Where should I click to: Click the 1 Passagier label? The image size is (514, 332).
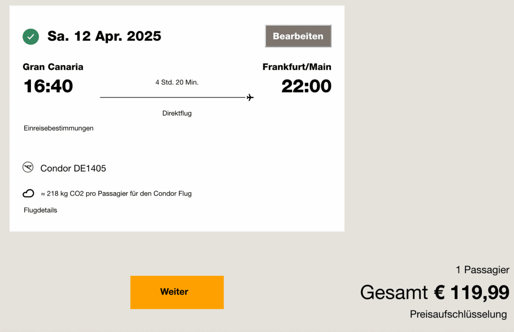(x=482, y=270)
